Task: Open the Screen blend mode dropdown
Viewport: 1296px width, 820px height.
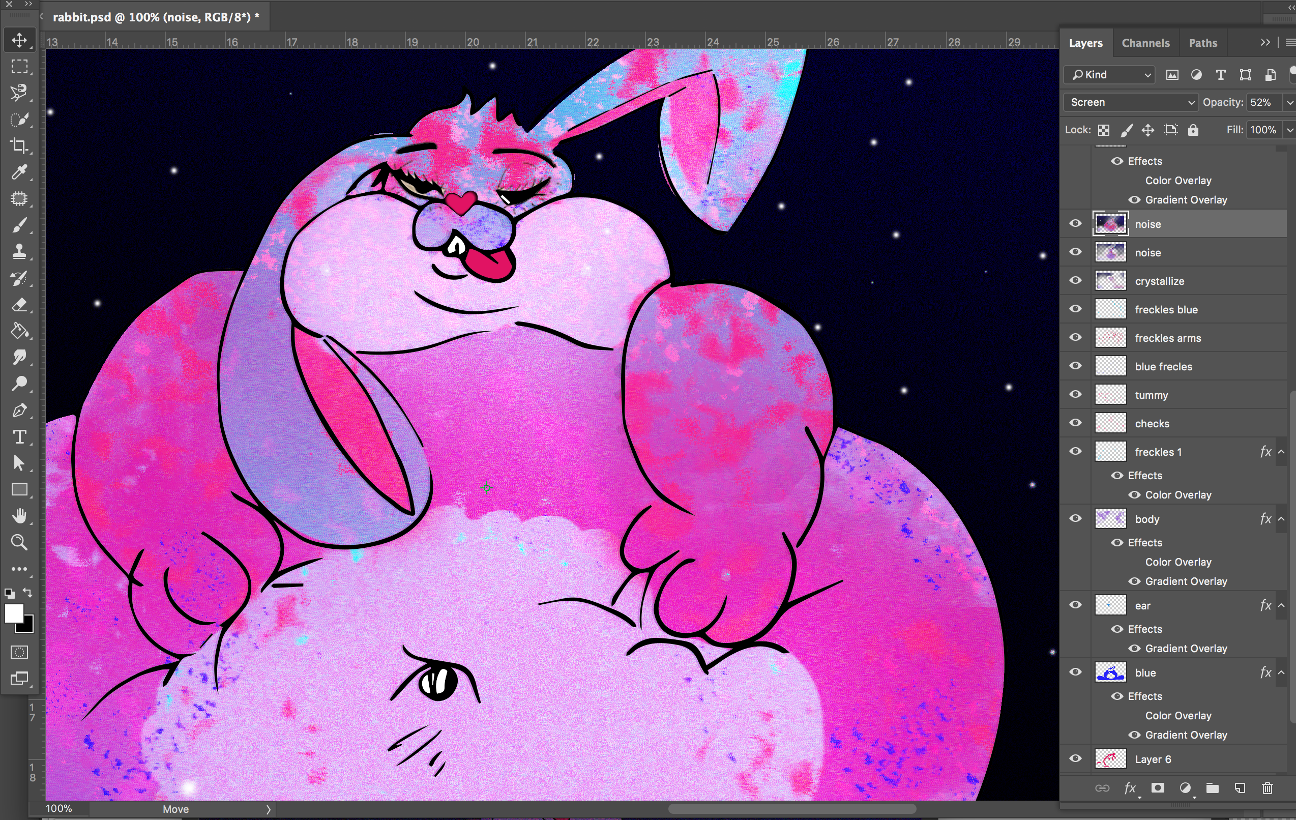Action: coord(1131,102)
